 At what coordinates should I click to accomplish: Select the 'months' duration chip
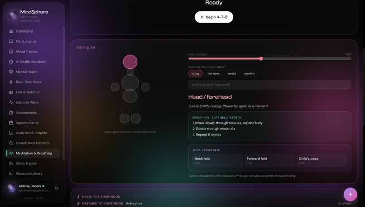(x=250, y=73)
